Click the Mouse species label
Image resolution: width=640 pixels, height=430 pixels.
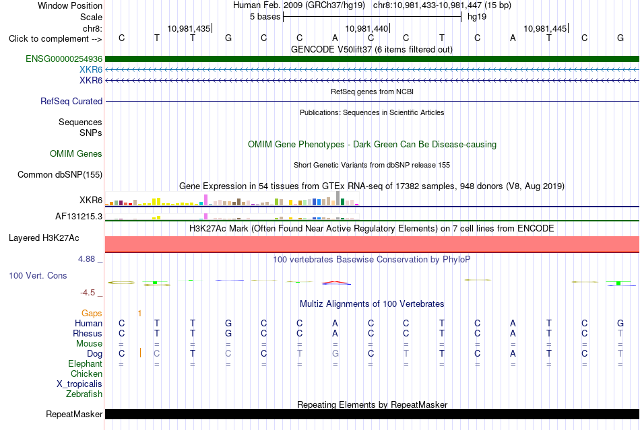point(89,344)
